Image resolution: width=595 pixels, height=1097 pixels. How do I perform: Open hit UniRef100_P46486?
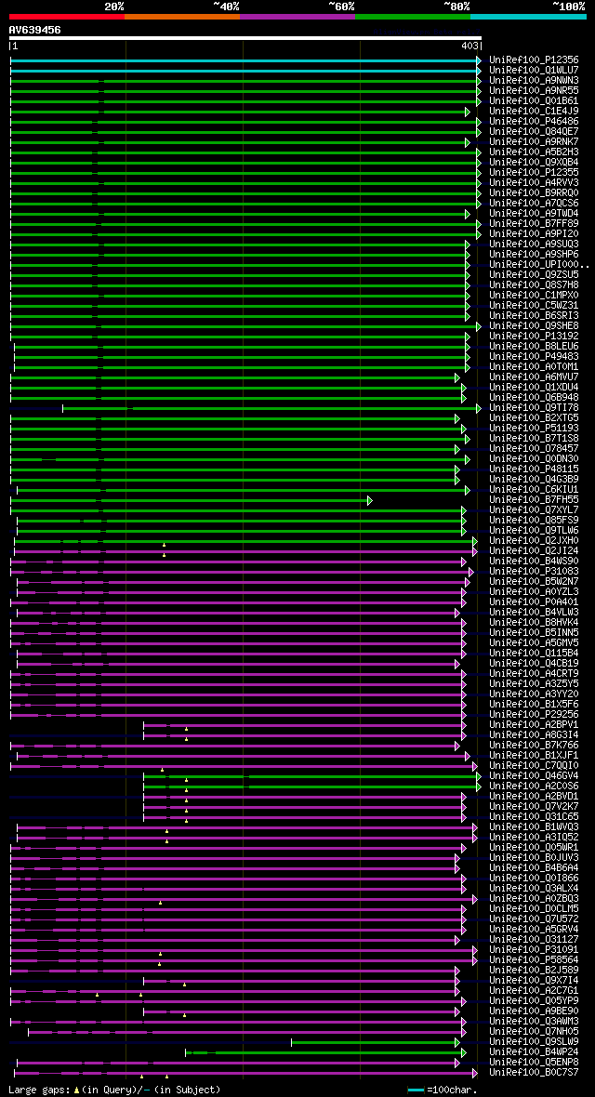(534, 122)
